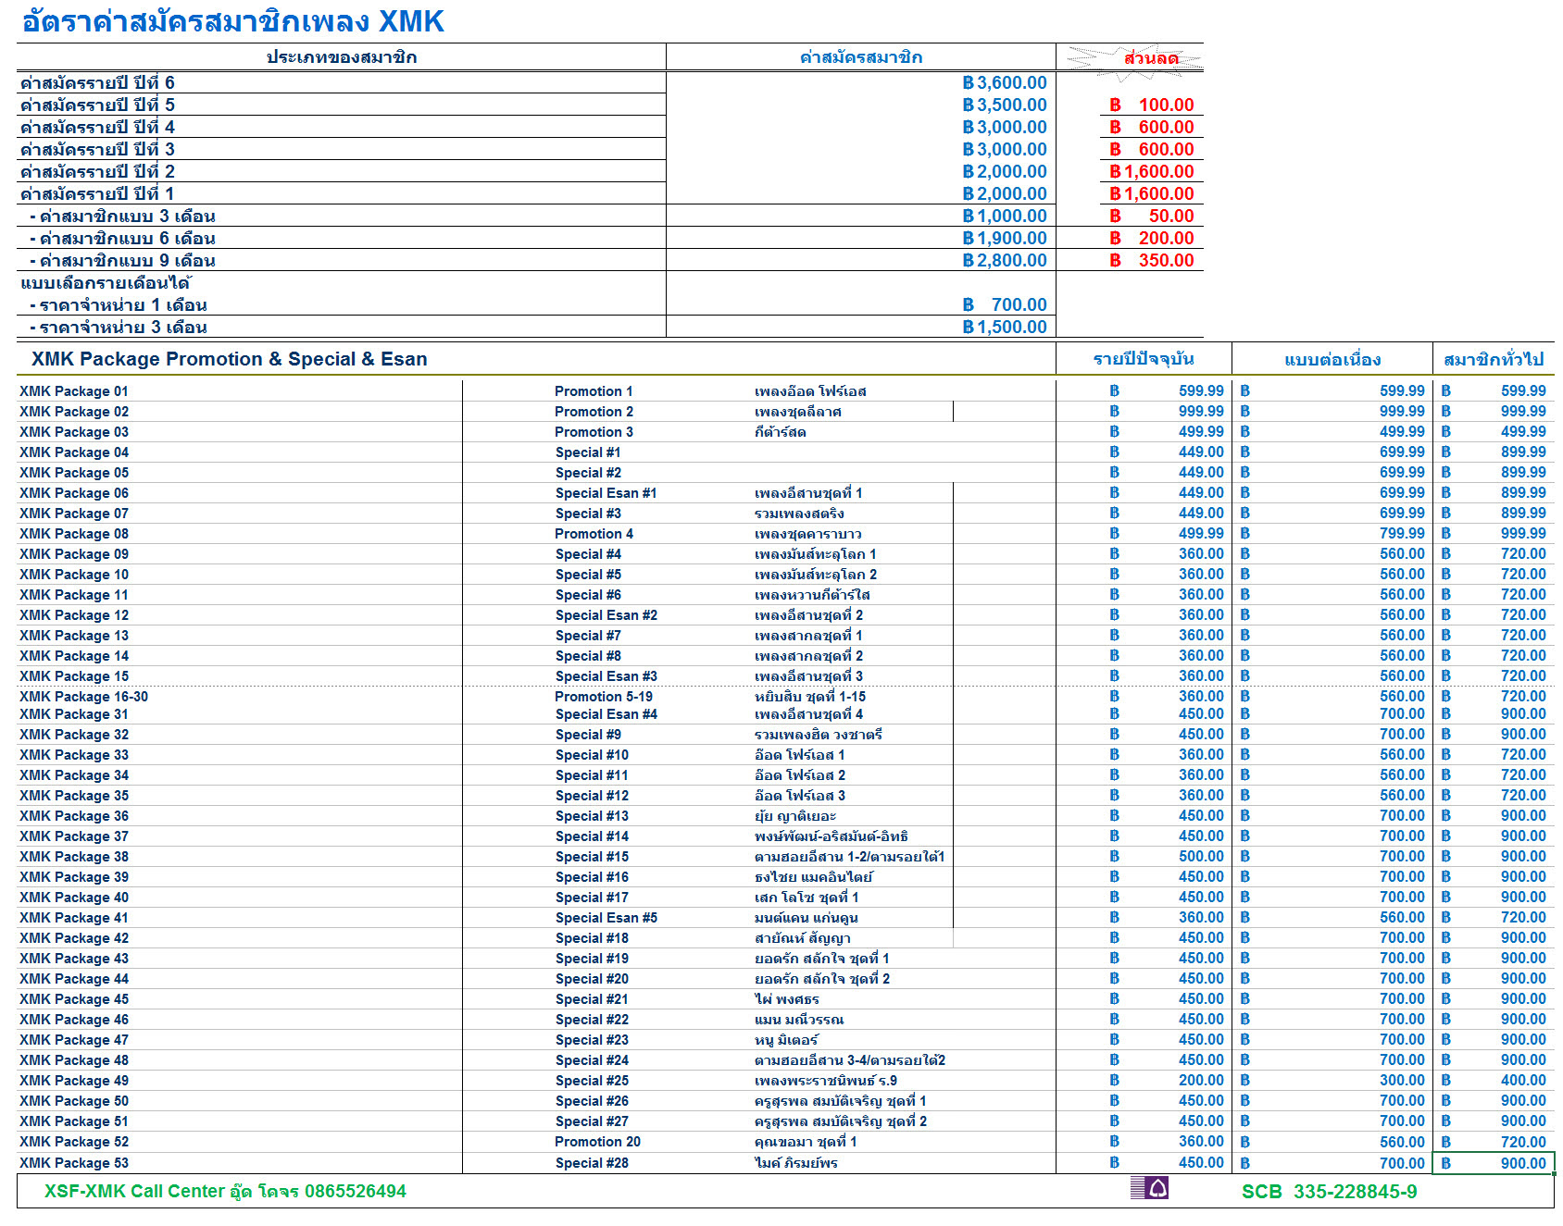The width and height of the screenshot is (1563, 1226).
Task: Select the "ราคาจำหน่าย 3 เดือน" row label
Action: point(118,327)
